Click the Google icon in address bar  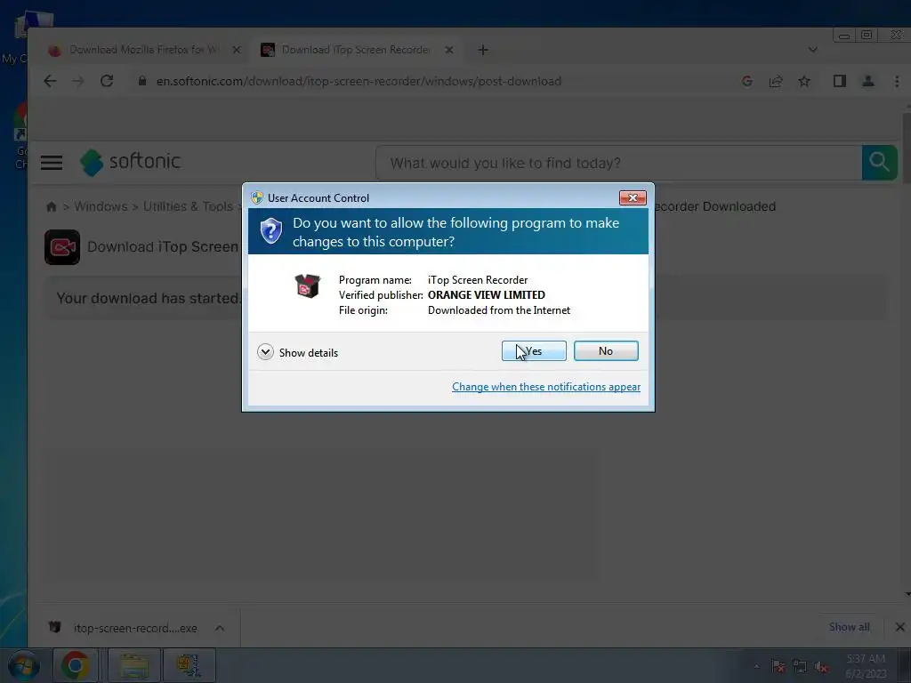pos(747,81)
